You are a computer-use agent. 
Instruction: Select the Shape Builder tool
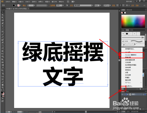[x=3, y=56]
